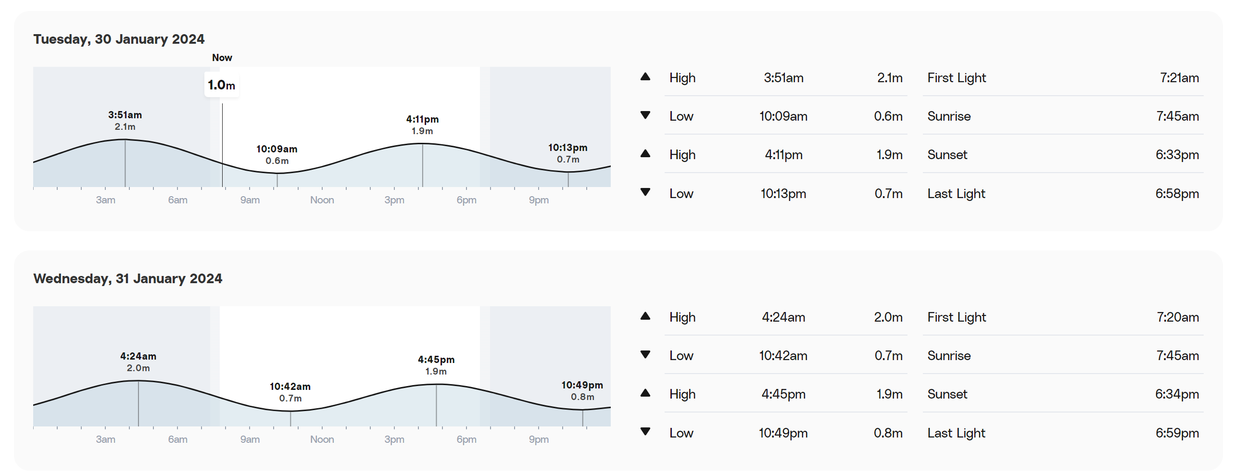Click the 10:09am 0.6m low label on chart
1234x475 pixels.
point(277,155)
